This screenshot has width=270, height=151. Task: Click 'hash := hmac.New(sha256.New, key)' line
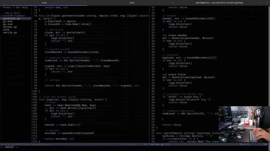[x=70, y=105]
